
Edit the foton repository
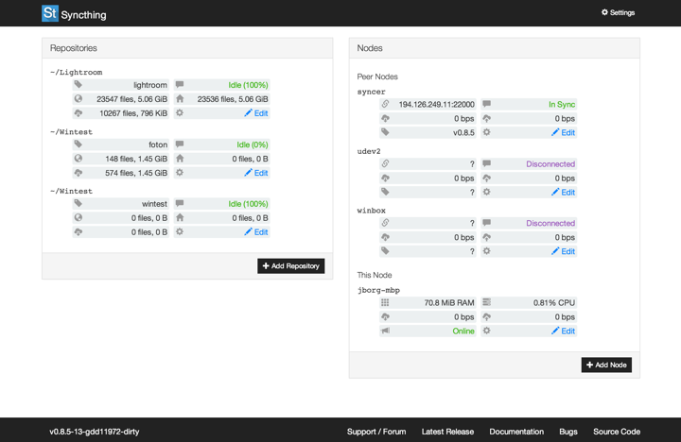255,173
